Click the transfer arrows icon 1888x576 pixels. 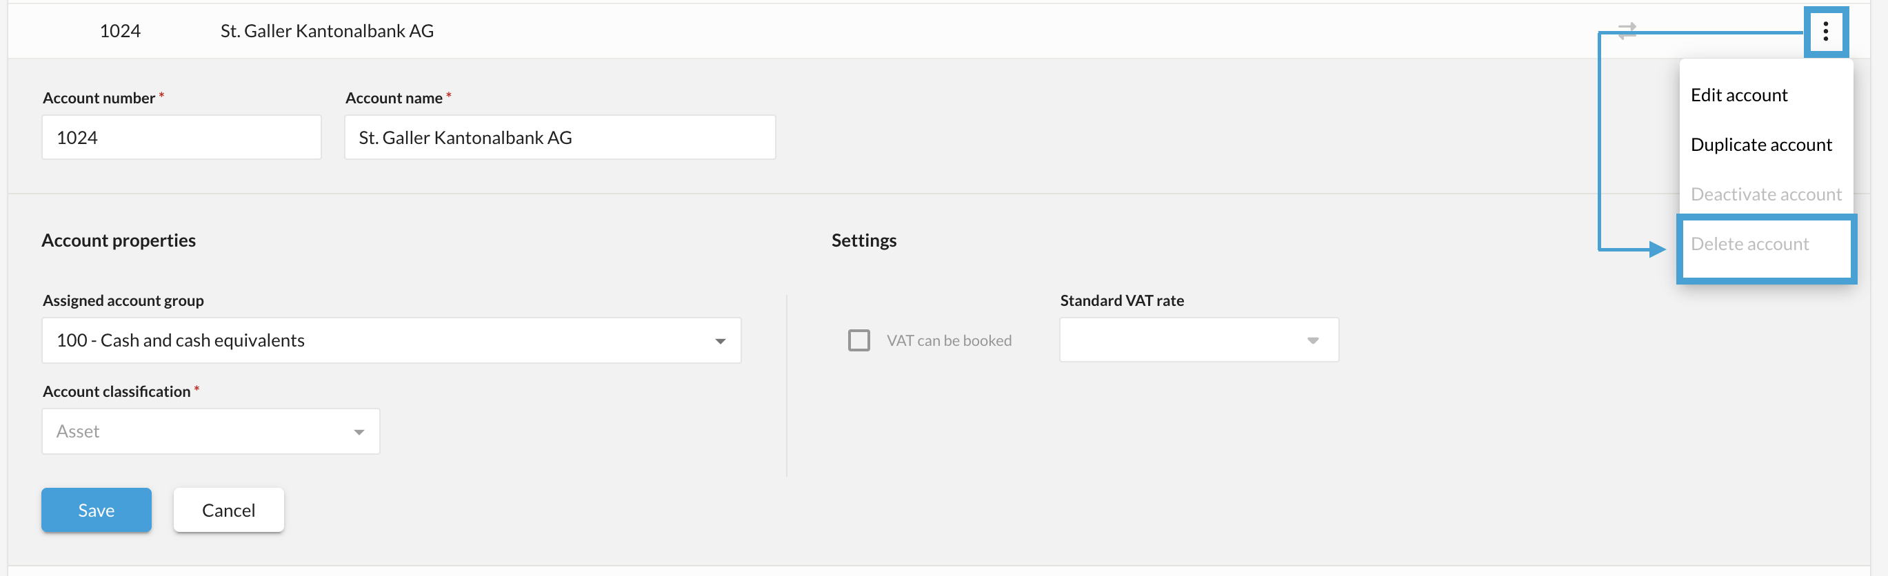click(1627, 31)
